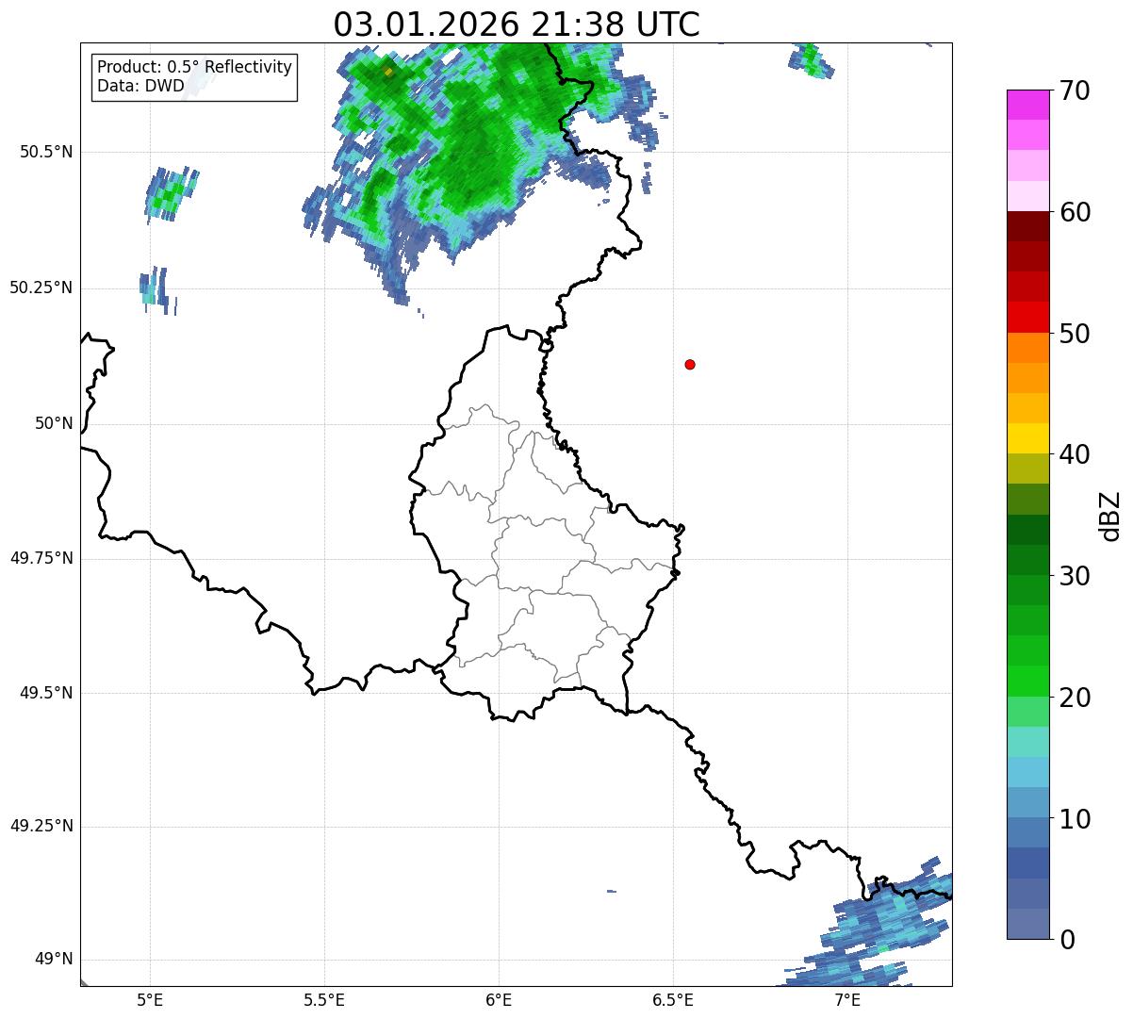Click the longitude label "5.5°E"

324,1000
